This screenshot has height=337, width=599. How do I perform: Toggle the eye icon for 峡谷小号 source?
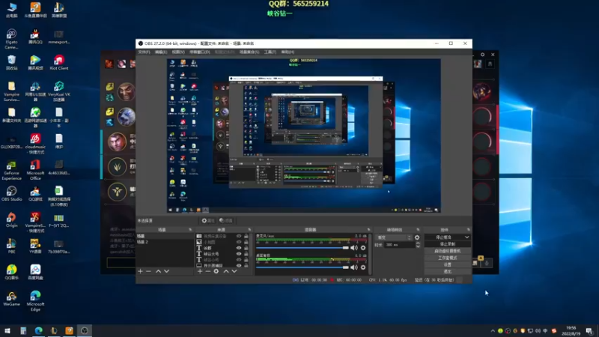239,259
